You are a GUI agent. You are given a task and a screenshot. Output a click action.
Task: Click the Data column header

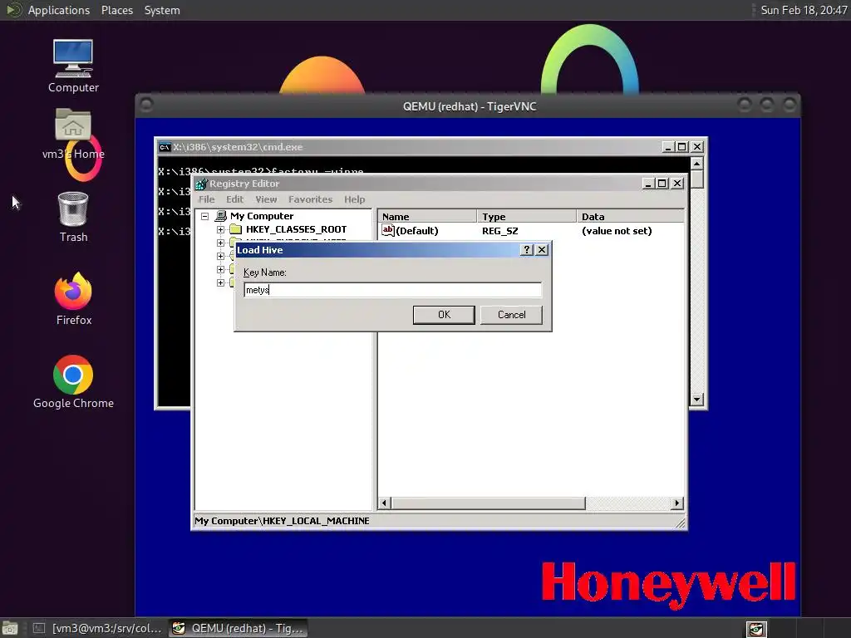(630, 217)
